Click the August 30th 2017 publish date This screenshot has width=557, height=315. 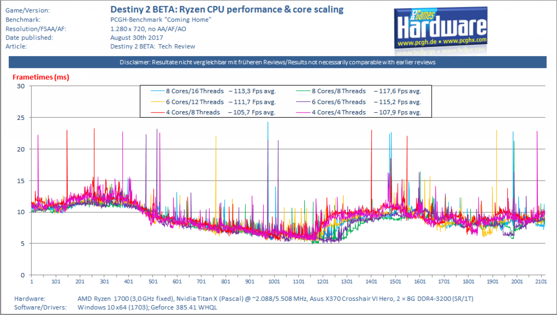[137, 37]
